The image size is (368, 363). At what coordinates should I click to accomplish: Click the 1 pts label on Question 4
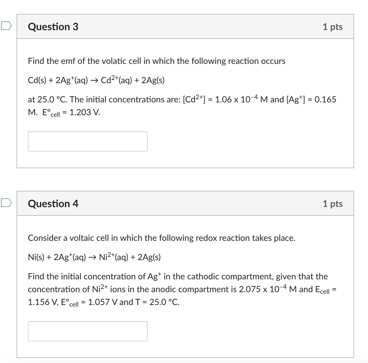(x=333, y=203)
